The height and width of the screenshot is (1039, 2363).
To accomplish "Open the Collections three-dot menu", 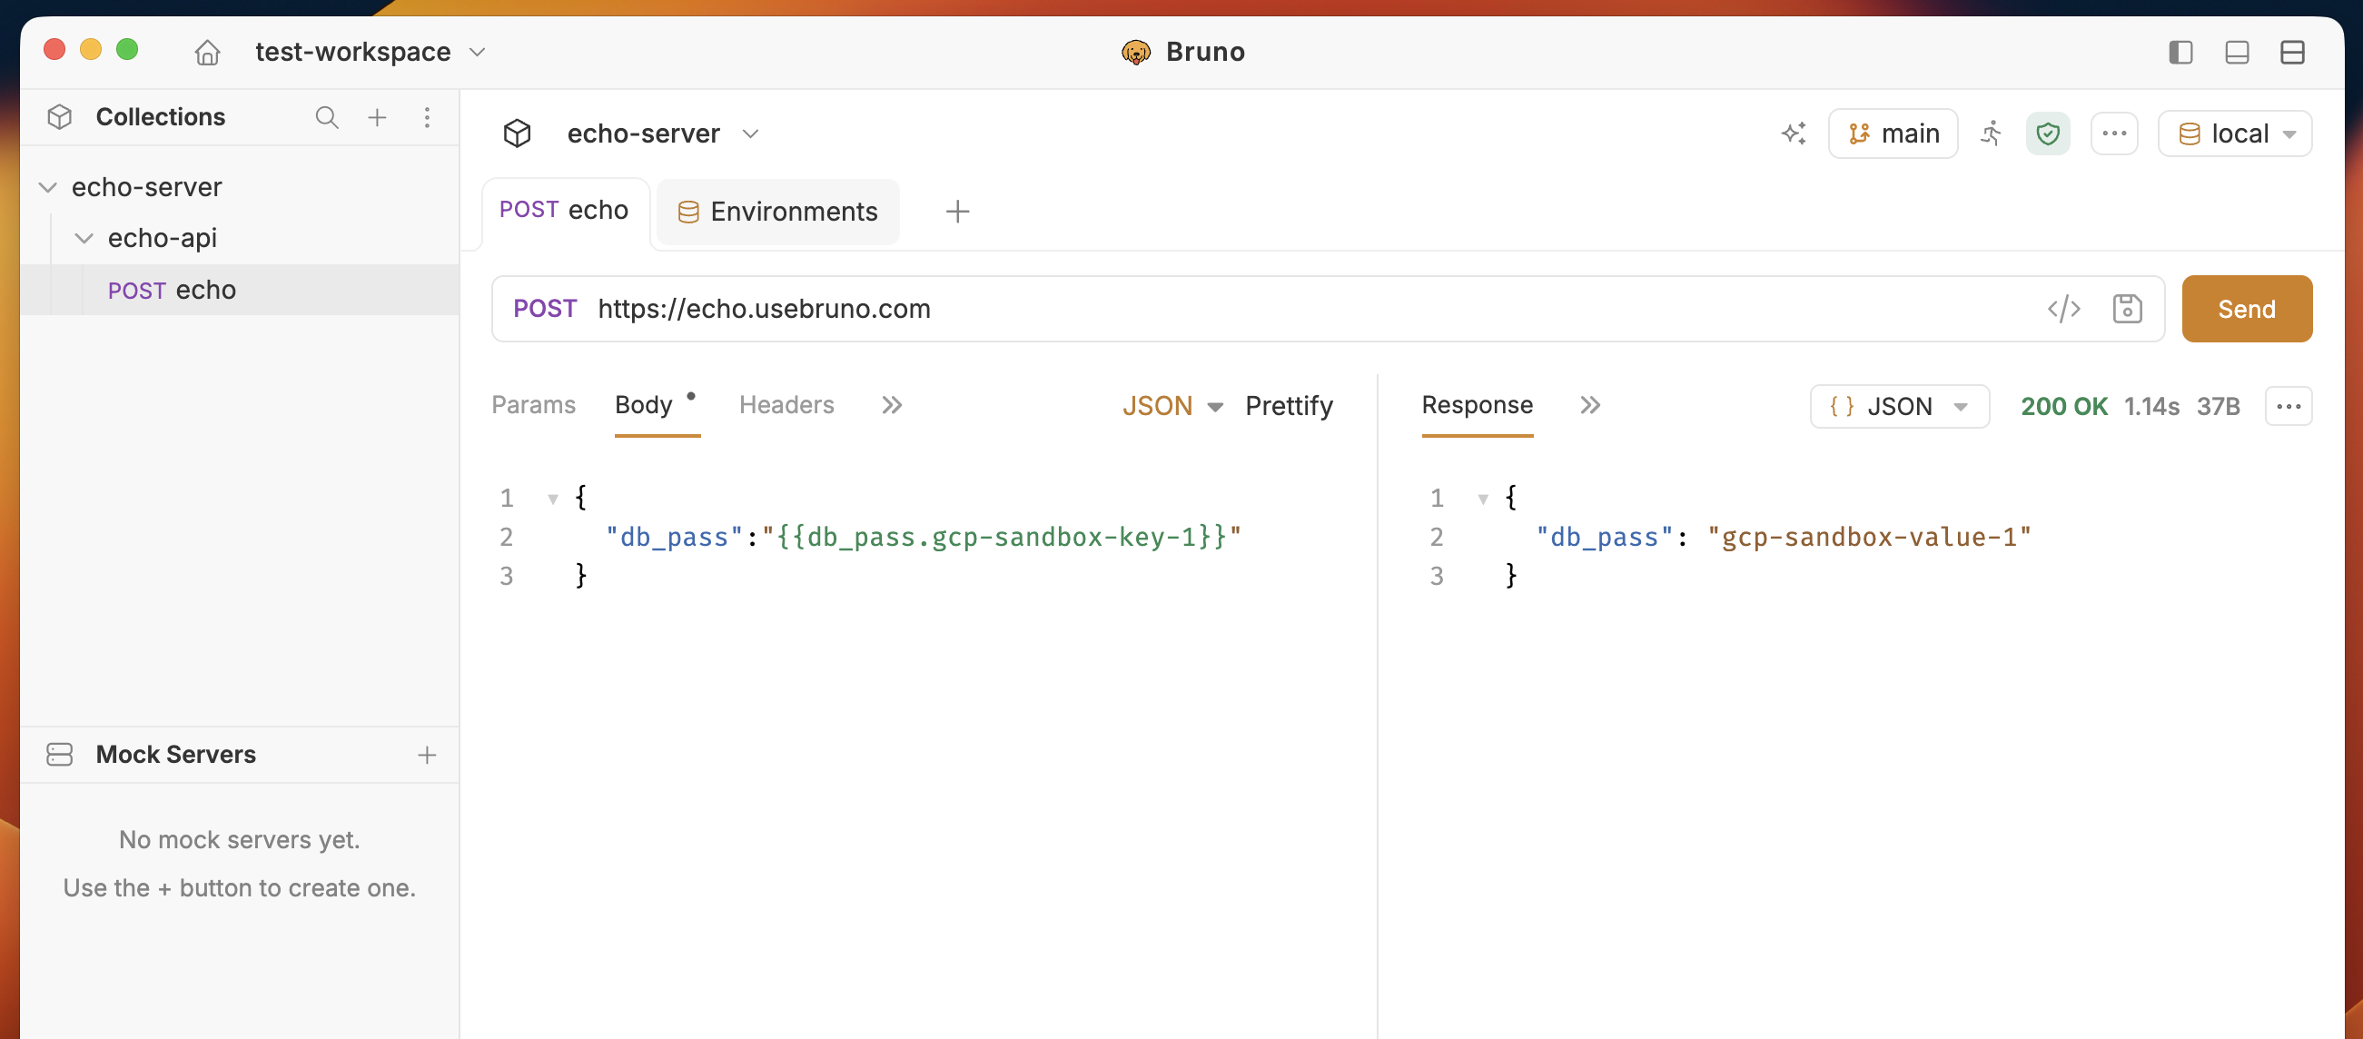I will (x=427, y=117).
